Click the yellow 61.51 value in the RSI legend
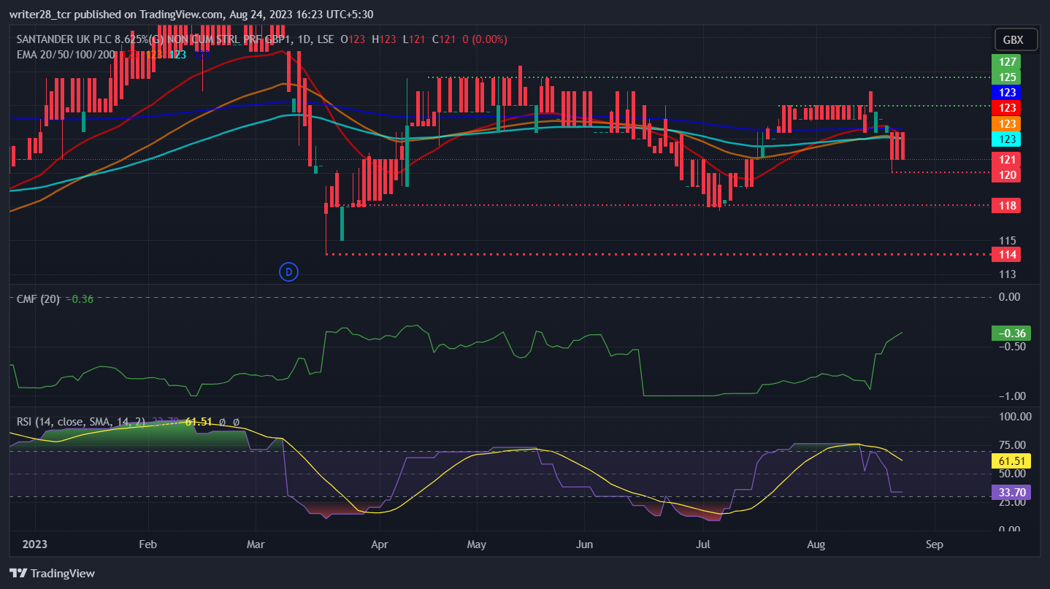Viewport: 1050px width, 589px height. [198, 422]
